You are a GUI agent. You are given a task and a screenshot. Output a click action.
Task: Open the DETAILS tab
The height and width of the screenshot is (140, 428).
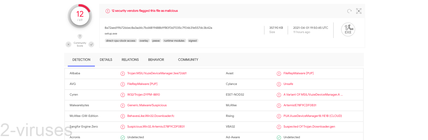click(106, 60)
